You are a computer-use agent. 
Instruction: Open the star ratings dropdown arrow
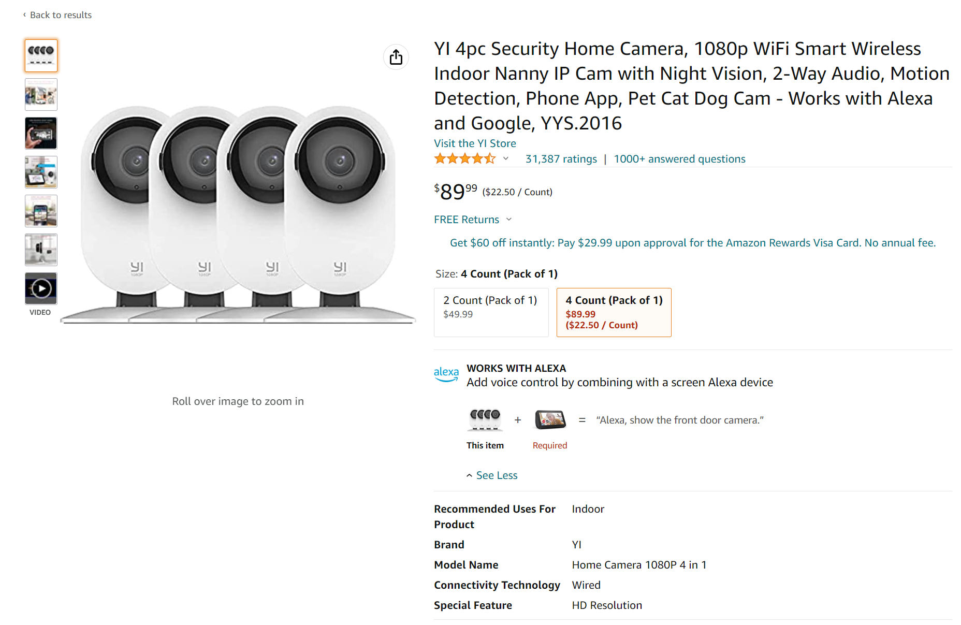coord(506,159)
